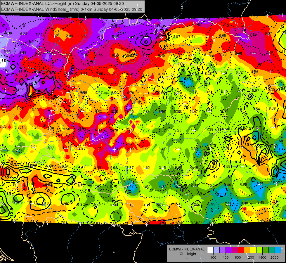
Task: Click the grid value 0.861
Action: [19, 127]
